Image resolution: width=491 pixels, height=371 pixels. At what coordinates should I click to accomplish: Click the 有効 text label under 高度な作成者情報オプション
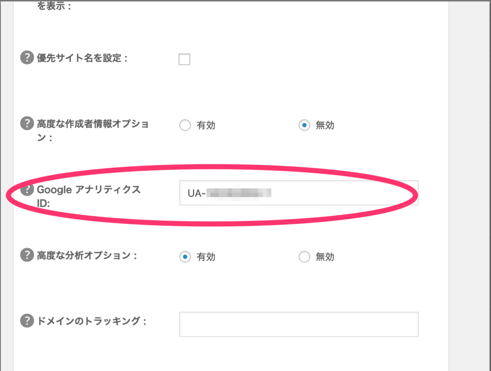pos(206,126)
